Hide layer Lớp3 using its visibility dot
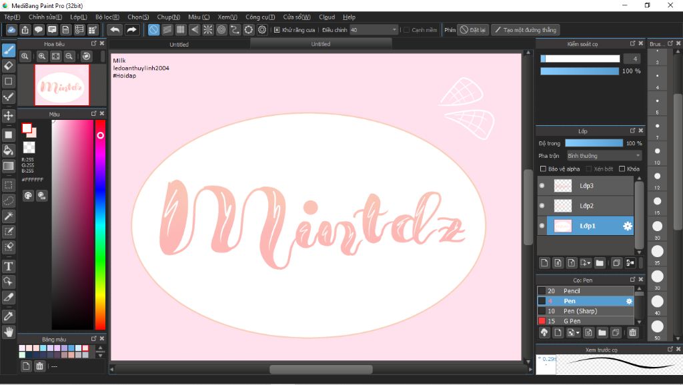683x385 pixels. tap(542, 186)
